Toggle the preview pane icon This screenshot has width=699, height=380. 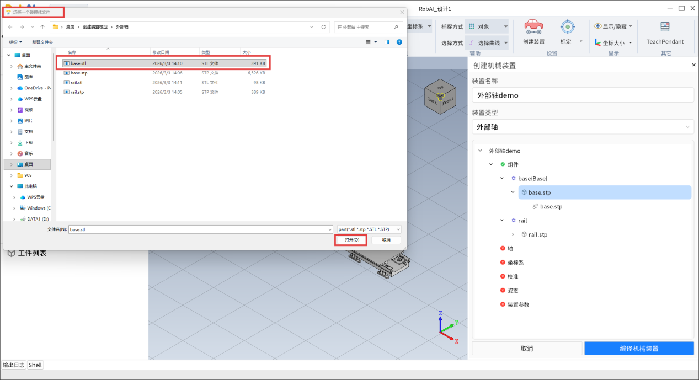(x=387, y=42)
